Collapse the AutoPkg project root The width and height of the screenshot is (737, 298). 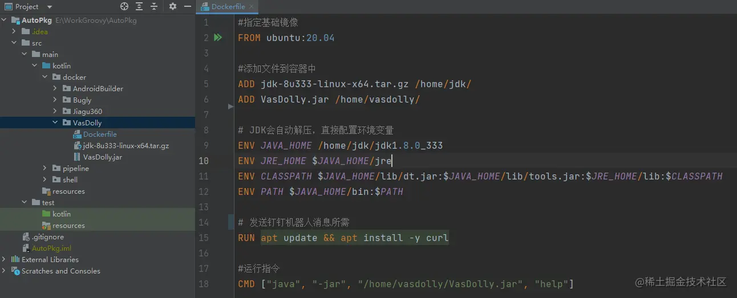tap(5, 21)
